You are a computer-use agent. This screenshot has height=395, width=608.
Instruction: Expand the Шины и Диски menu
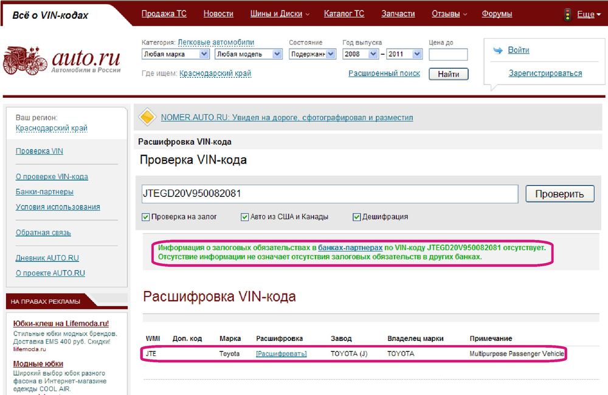pyautogui.click(x=280, y=13)
